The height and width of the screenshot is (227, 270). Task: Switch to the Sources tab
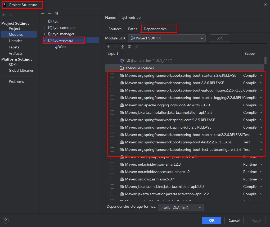tap(115, 29)
